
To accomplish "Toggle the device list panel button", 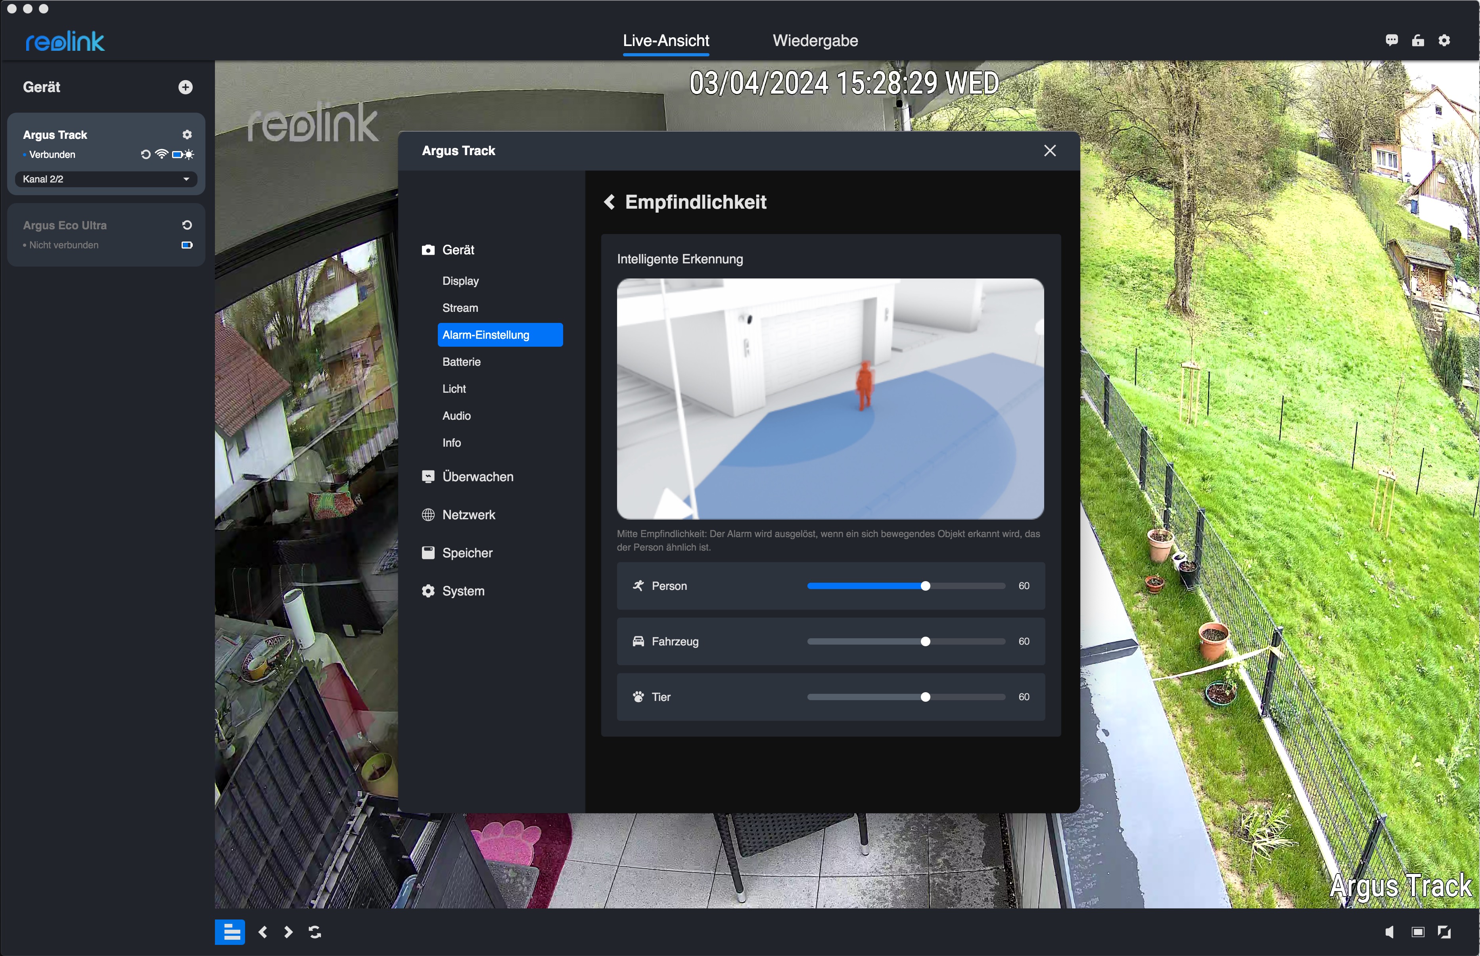I will [x=230, y=932].
